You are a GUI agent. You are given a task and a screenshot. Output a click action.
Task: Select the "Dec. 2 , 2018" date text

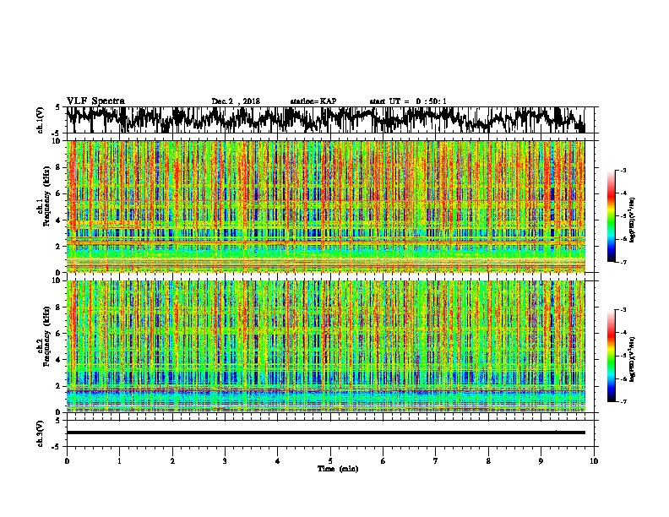tap(236, 101)
